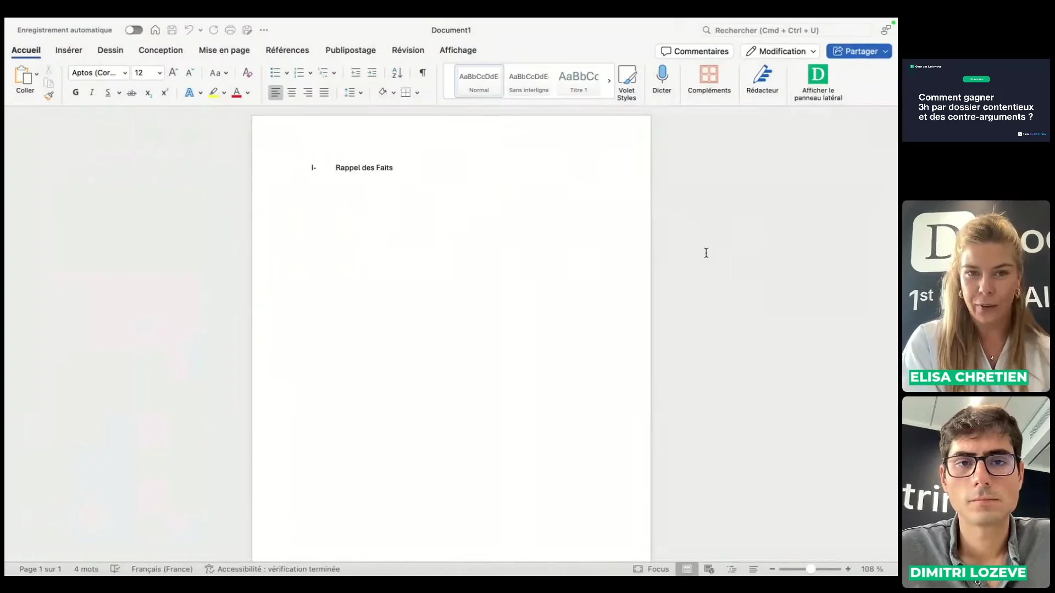
Task: Open the Commentaires button
Action: coord(695,51)
